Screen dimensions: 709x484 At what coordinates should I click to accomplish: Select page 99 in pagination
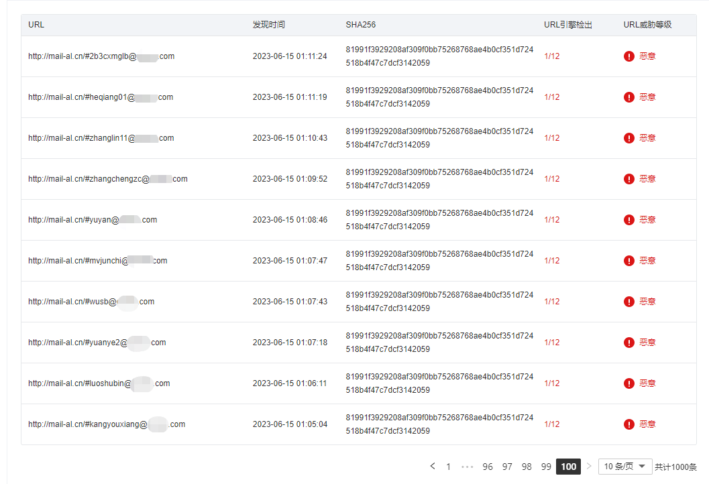546,467
